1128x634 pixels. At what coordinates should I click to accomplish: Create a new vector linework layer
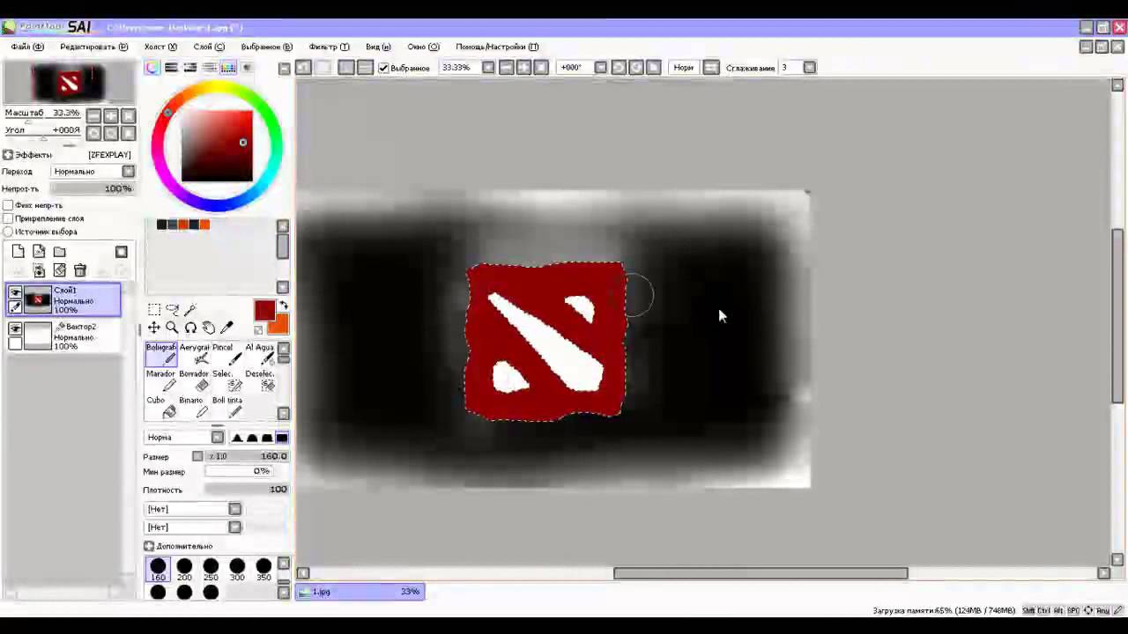[x=39, y=252]
